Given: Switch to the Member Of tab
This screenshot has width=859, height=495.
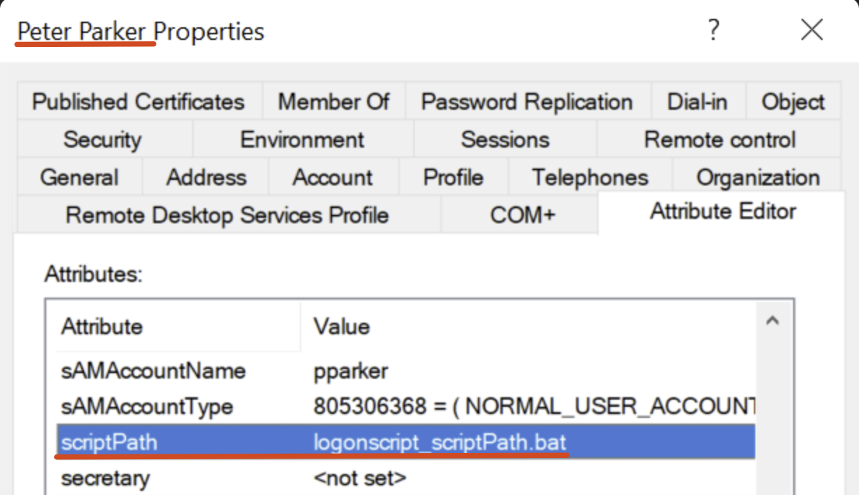Looking at the screenshot, I should click(334, 102).
